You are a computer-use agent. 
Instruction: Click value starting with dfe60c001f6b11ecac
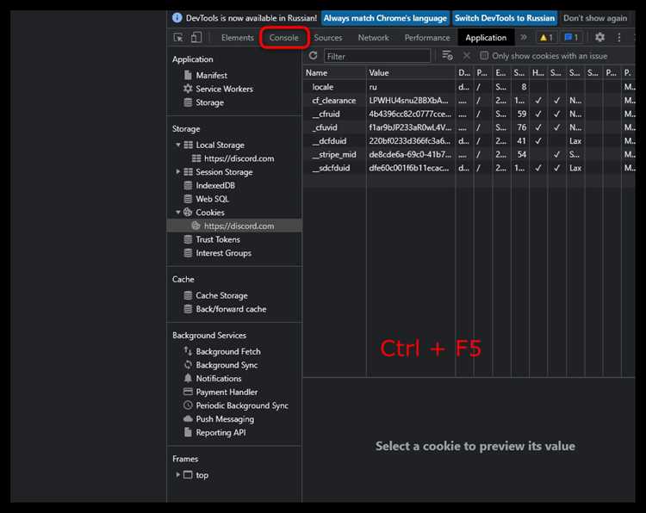pyautogui.click(x=408, y=168)
